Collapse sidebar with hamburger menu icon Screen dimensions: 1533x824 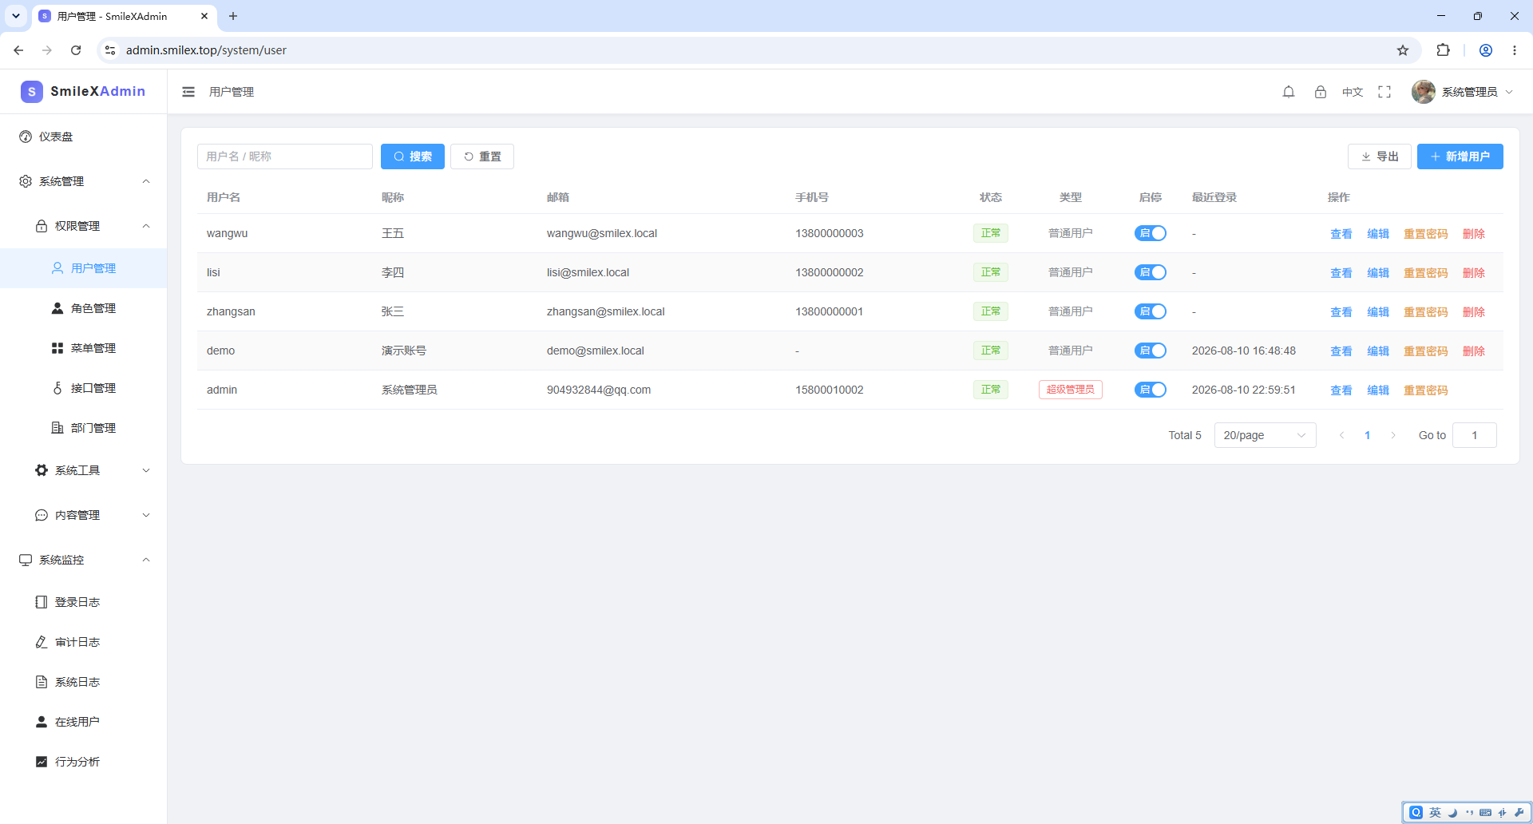(x=188, y=92)
